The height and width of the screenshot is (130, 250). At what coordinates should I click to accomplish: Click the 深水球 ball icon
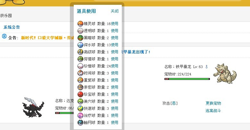point(80,45)
